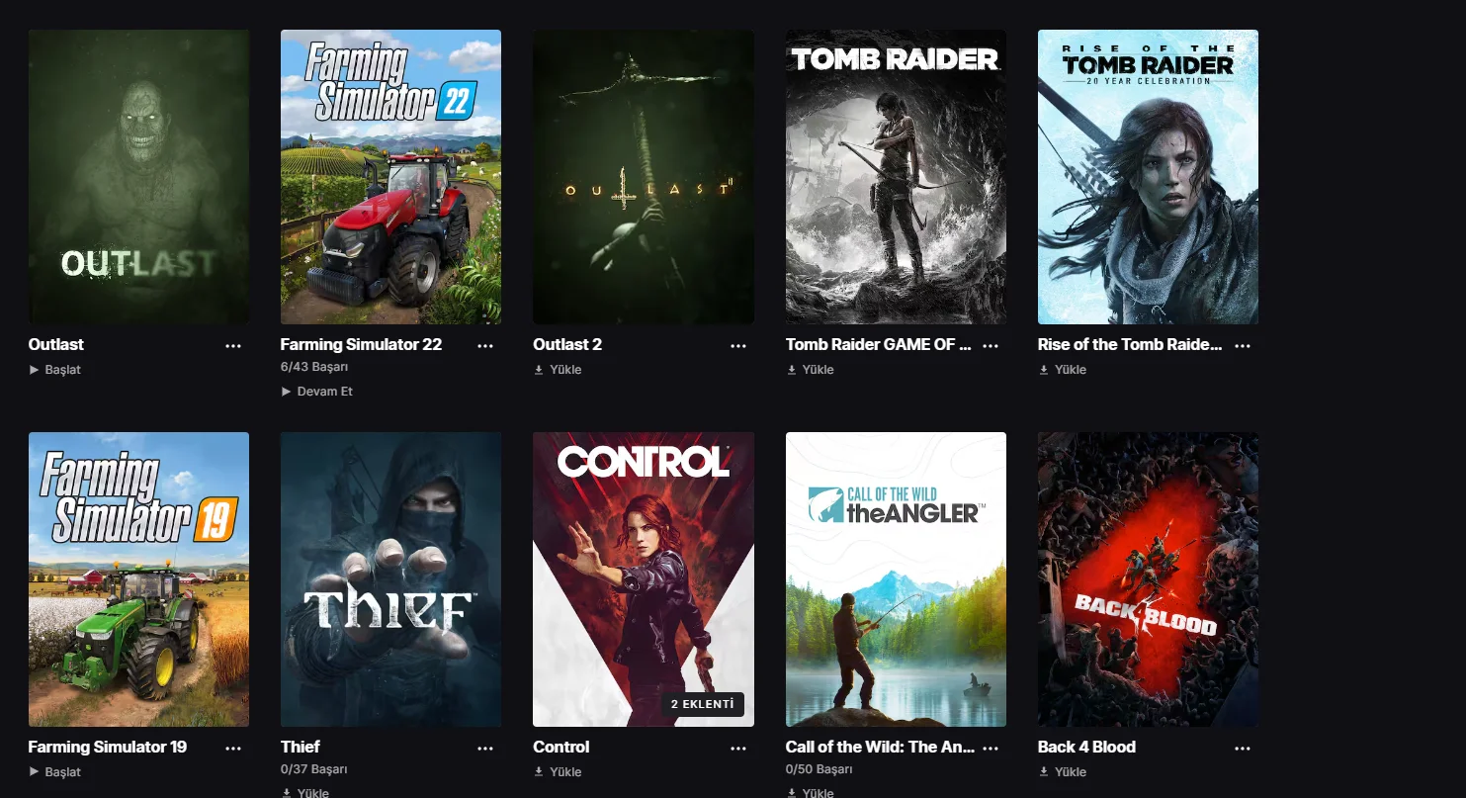
Task: Open the Call of the Wild theAngler cover
Action: tap(896, 579)
